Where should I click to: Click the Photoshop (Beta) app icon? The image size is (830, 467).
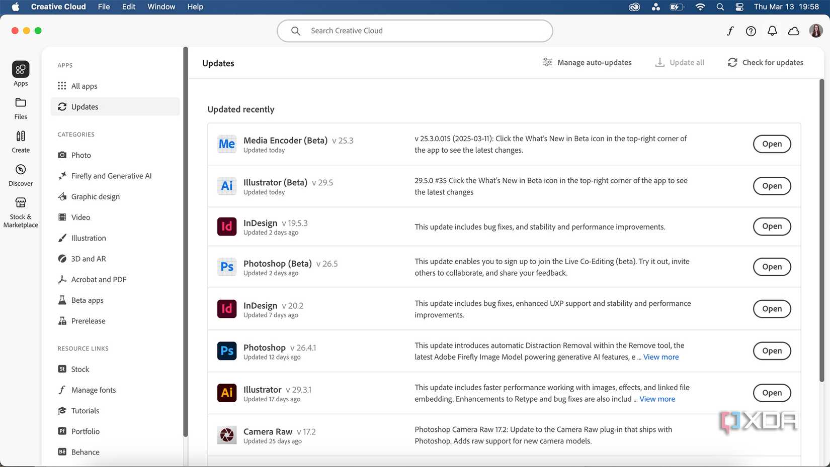click(227, 267)
